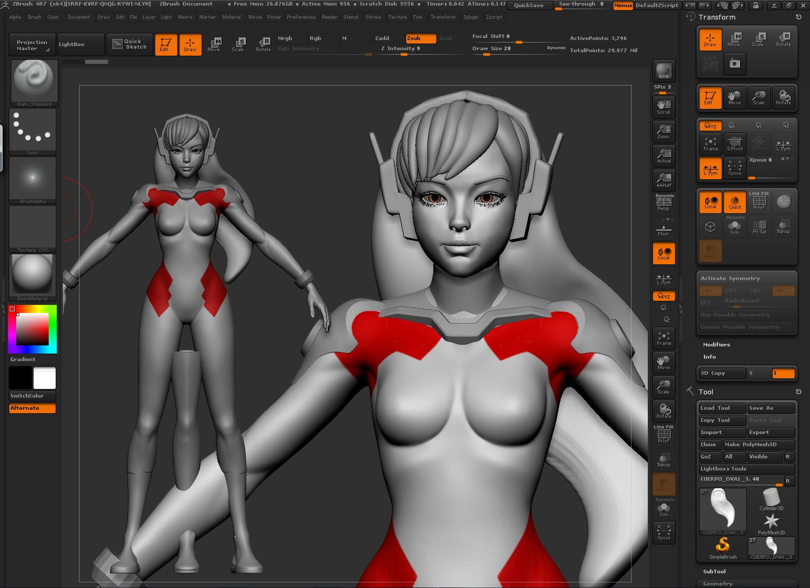Click S.Pivot icon in Transform panel
810x588 pixels.
pyautogui.click(x=735, y=143)
